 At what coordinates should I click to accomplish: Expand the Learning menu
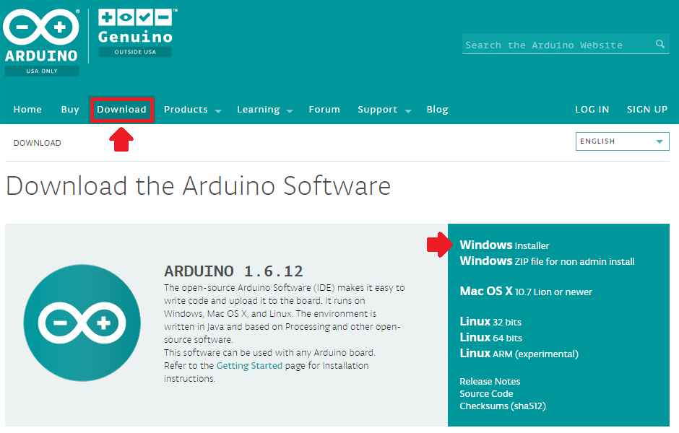(x=264, y=110)
